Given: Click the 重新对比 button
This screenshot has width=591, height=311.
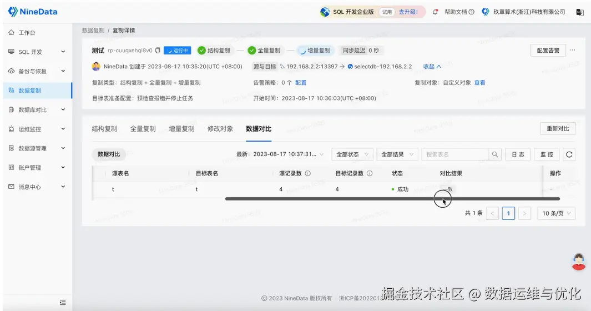Looking at the screenshot, I should tap(558, 129).
